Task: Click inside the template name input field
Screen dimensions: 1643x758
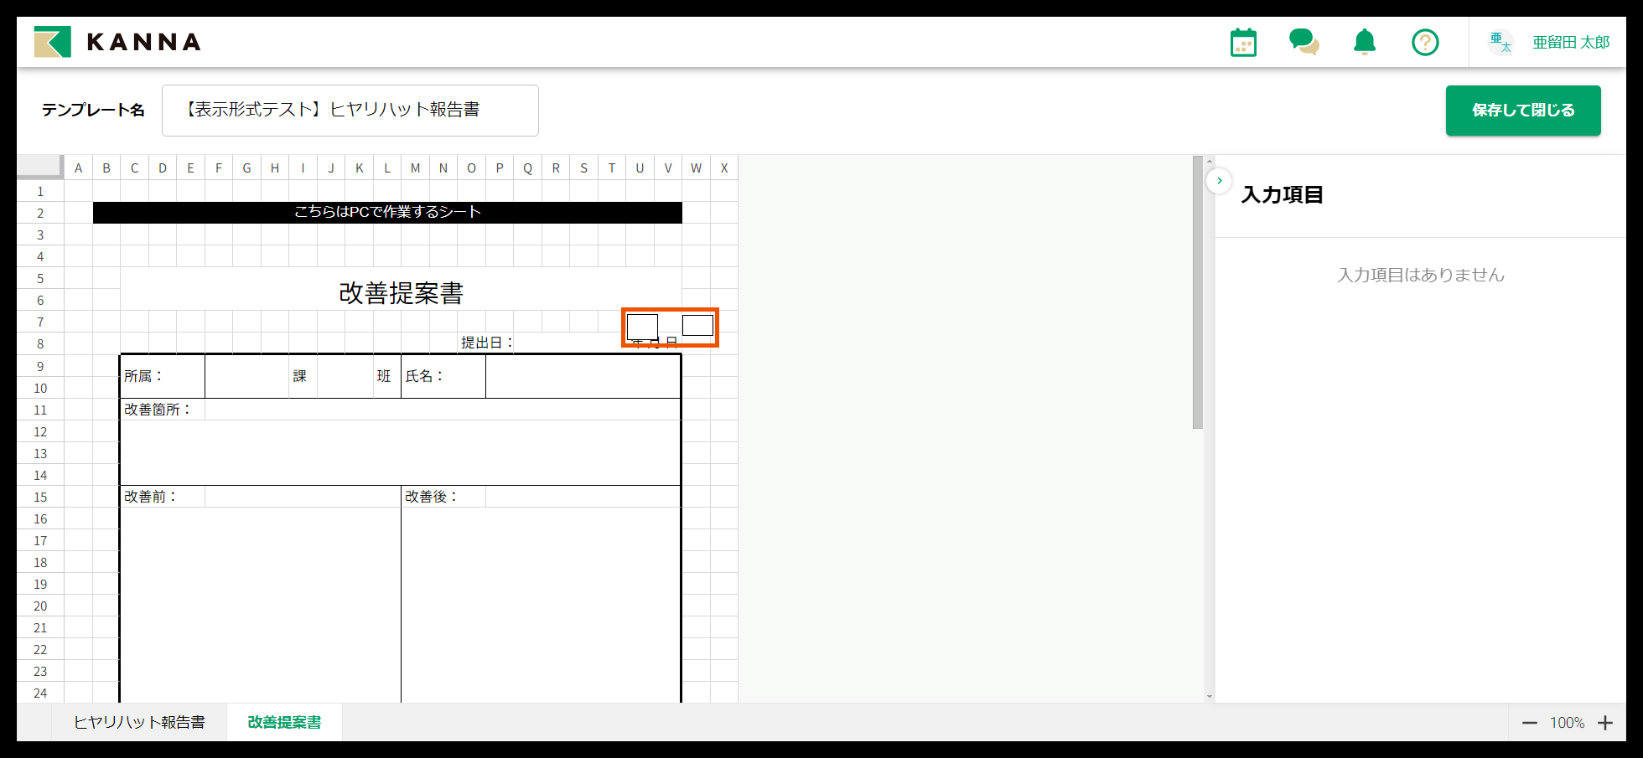Action: [350, 110]
